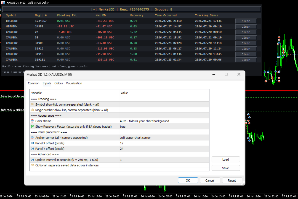Screen dimensions: 298x199
Task: Clear the XAUUSDc magic 319101 row
Action: (x=246, y=60)
